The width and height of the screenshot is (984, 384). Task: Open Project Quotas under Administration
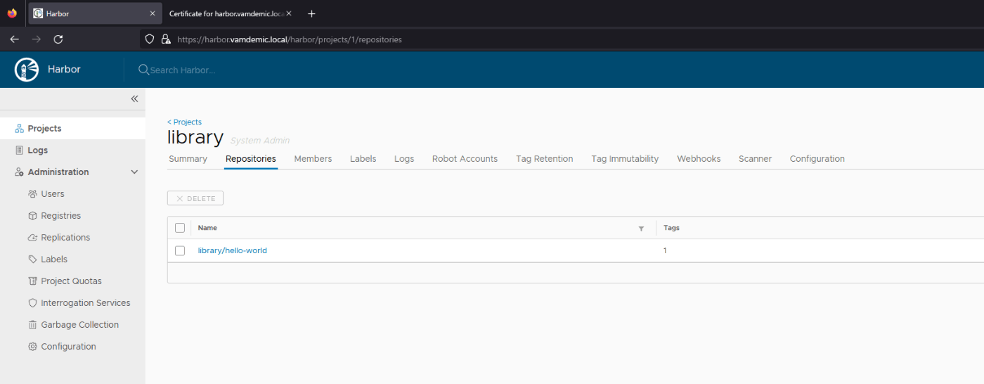72,281
